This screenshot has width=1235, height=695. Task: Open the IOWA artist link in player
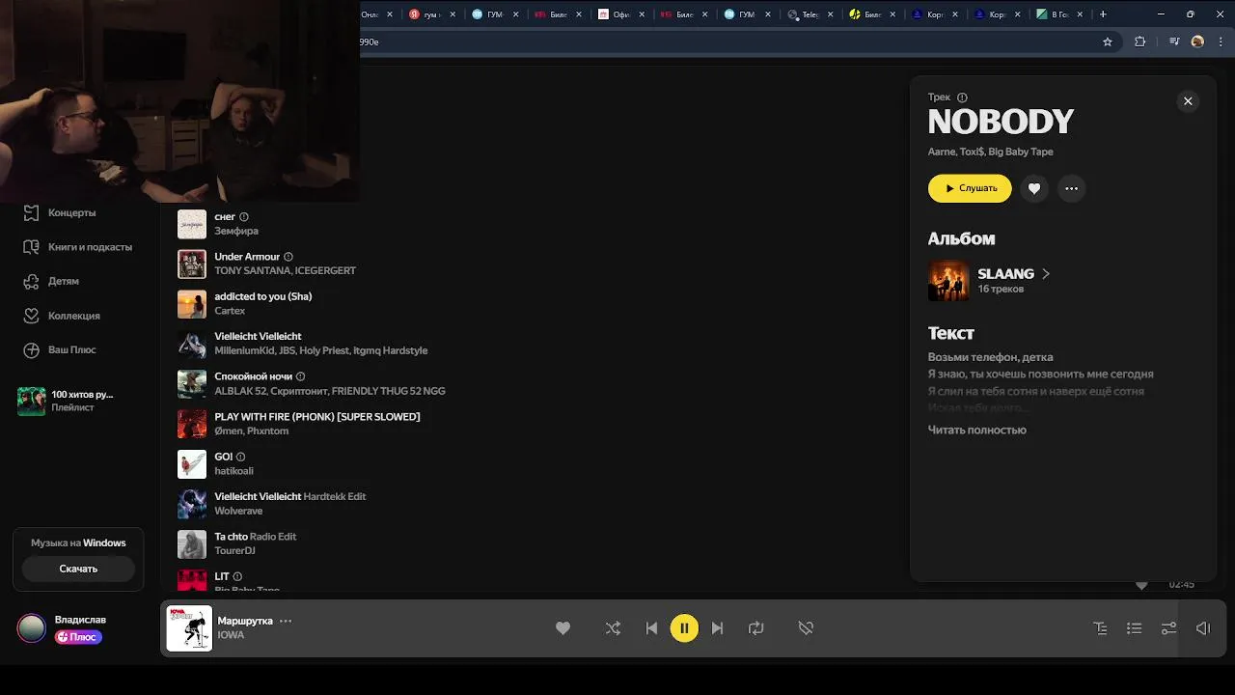pos(231,635)
